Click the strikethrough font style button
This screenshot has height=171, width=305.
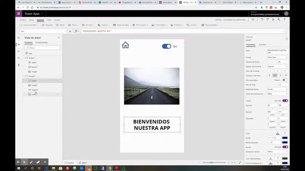(x=285, y=71)
